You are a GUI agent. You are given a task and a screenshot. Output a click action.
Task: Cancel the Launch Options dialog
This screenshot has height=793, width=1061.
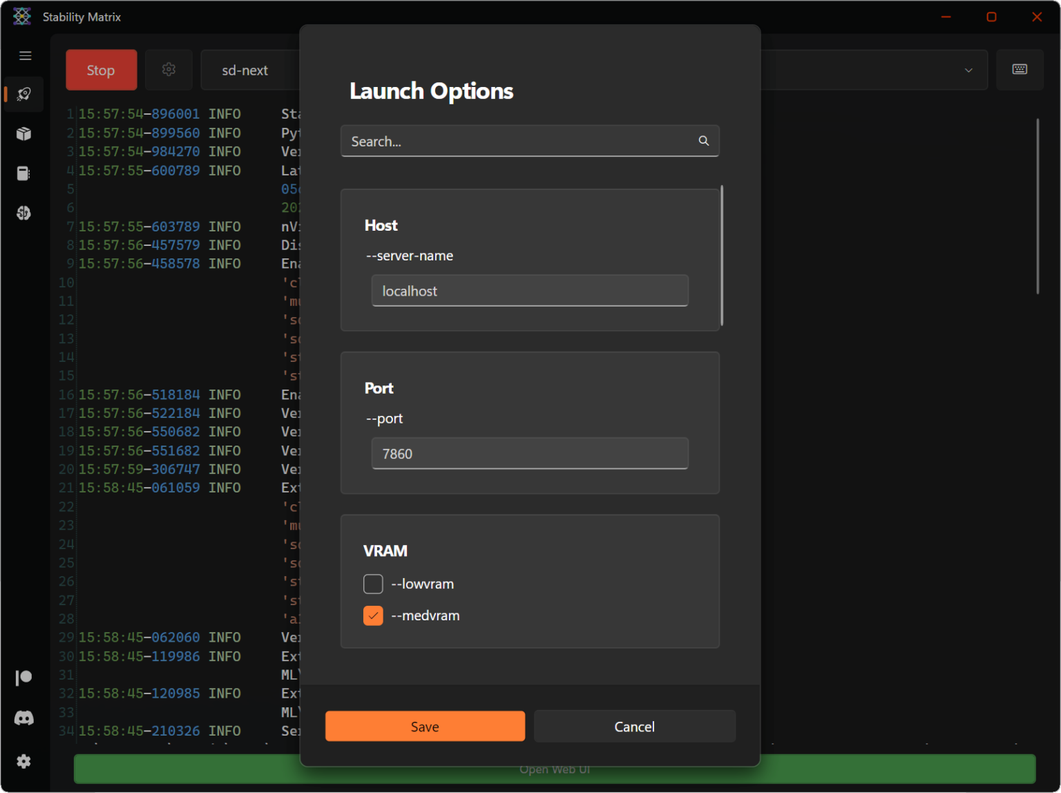tap(634, 727)
